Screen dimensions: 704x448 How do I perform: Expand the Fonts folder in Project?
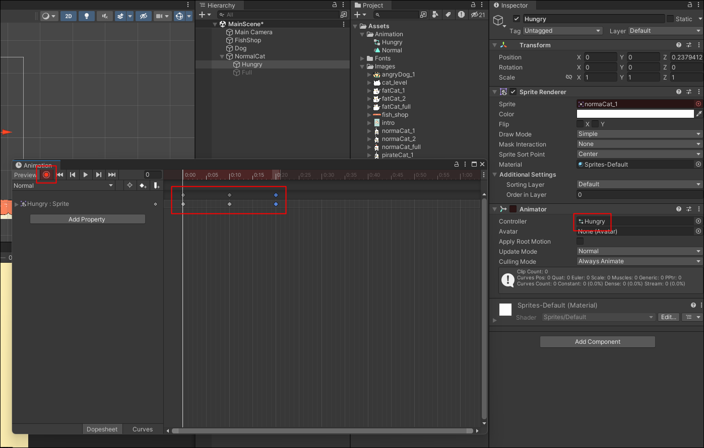click(362, 58)
